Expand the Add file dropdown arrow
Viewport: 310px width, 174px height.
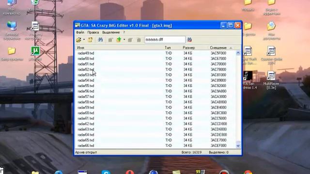point(124,40)
